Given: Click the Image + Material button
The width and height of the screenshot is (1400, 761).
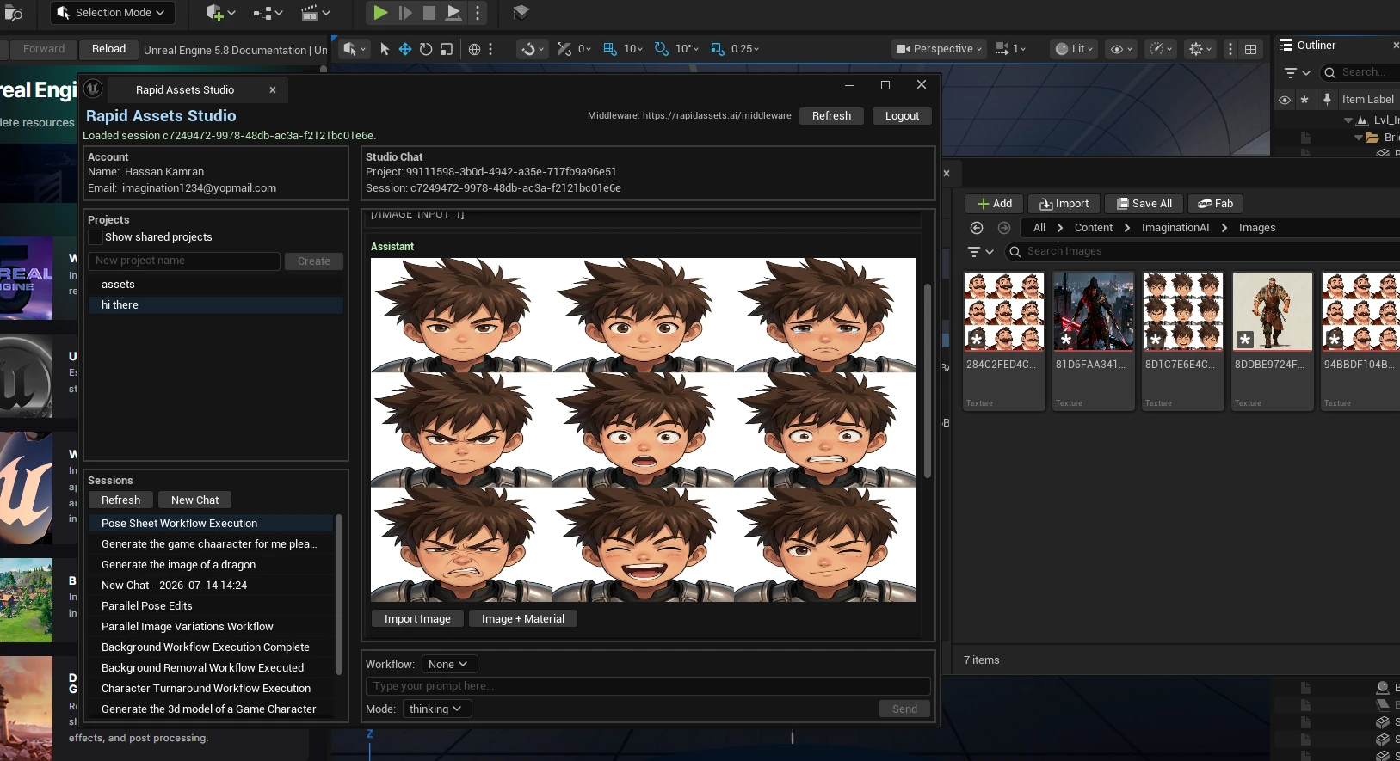Looking at the screenshot, I should pyautogui.click(x=523, y=619).
